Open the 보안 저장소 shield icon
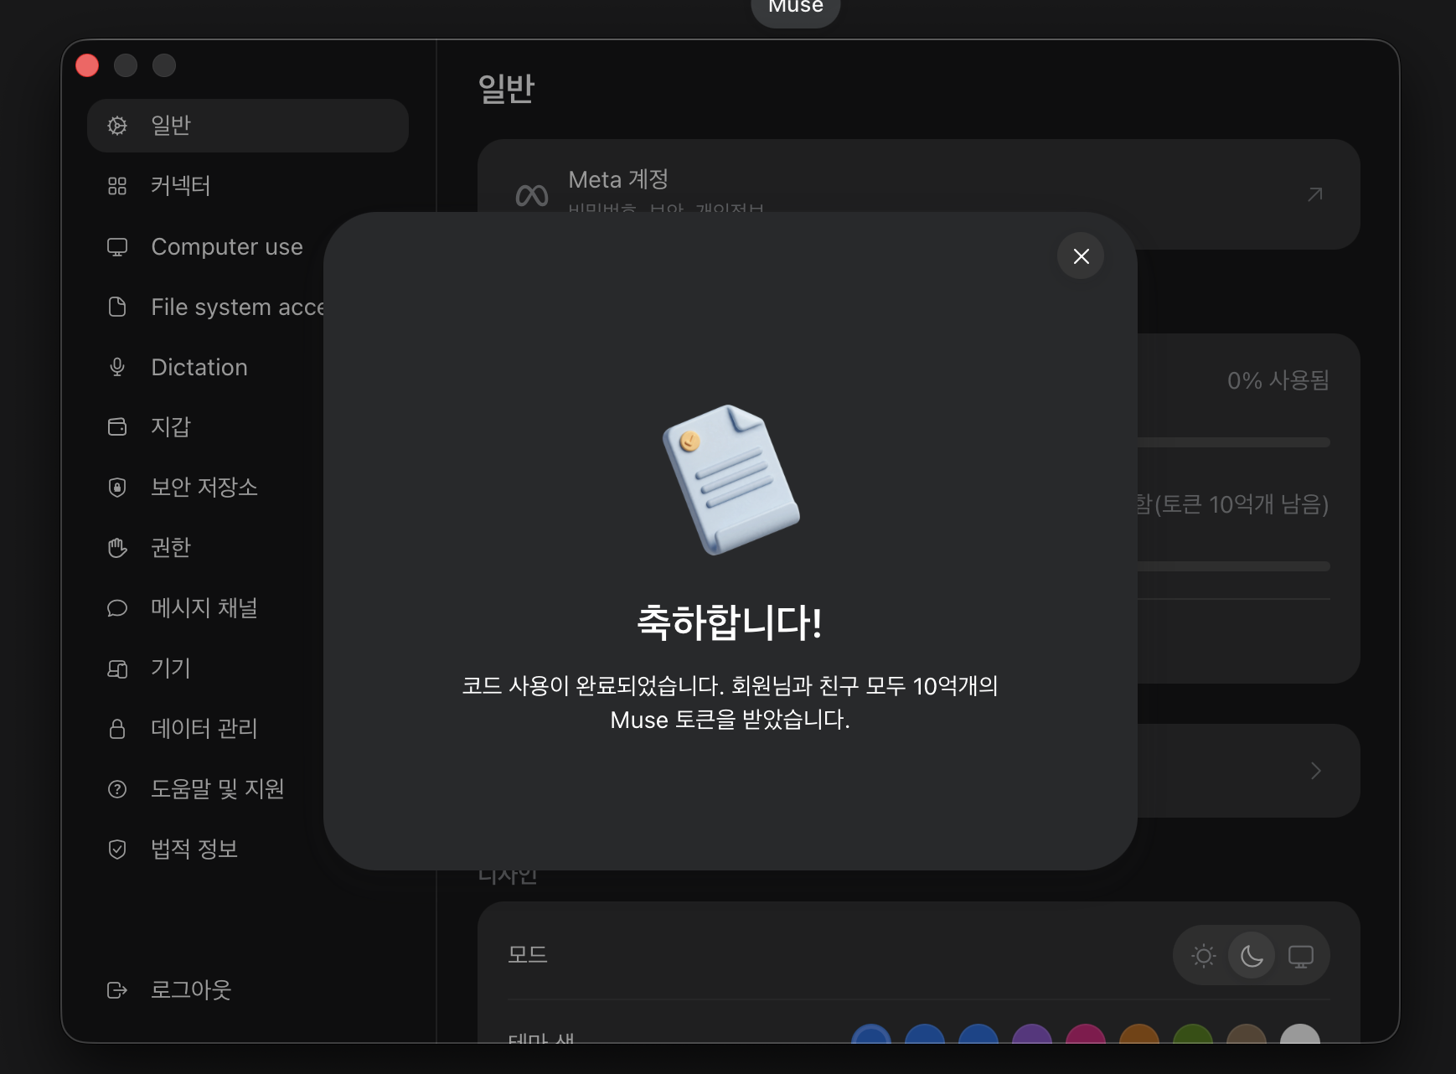The height and width of the screenshot is (1074, 1456). pyautogui.click(x=117, y=488)
